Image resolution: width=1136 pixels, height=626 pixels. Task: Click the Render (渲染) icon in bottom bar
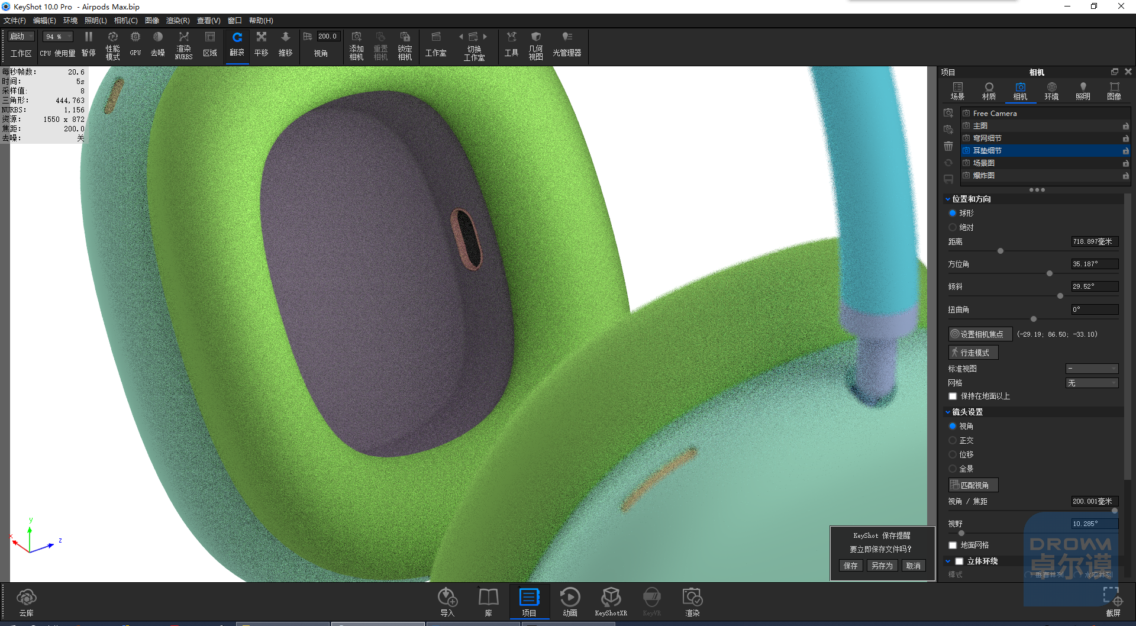pyautogui.click(x=692, y=602)
